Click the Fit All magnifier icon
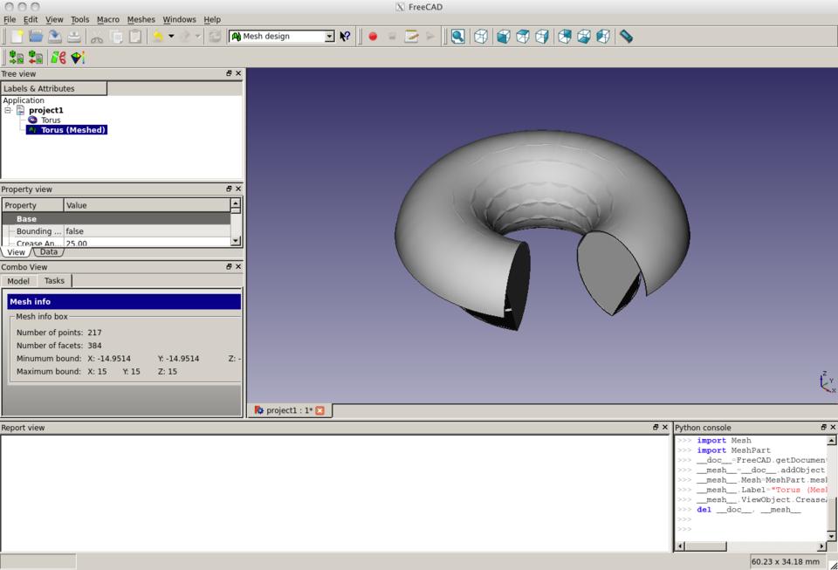The height and width of the screenshot is (570, 838). click(457, 36)
